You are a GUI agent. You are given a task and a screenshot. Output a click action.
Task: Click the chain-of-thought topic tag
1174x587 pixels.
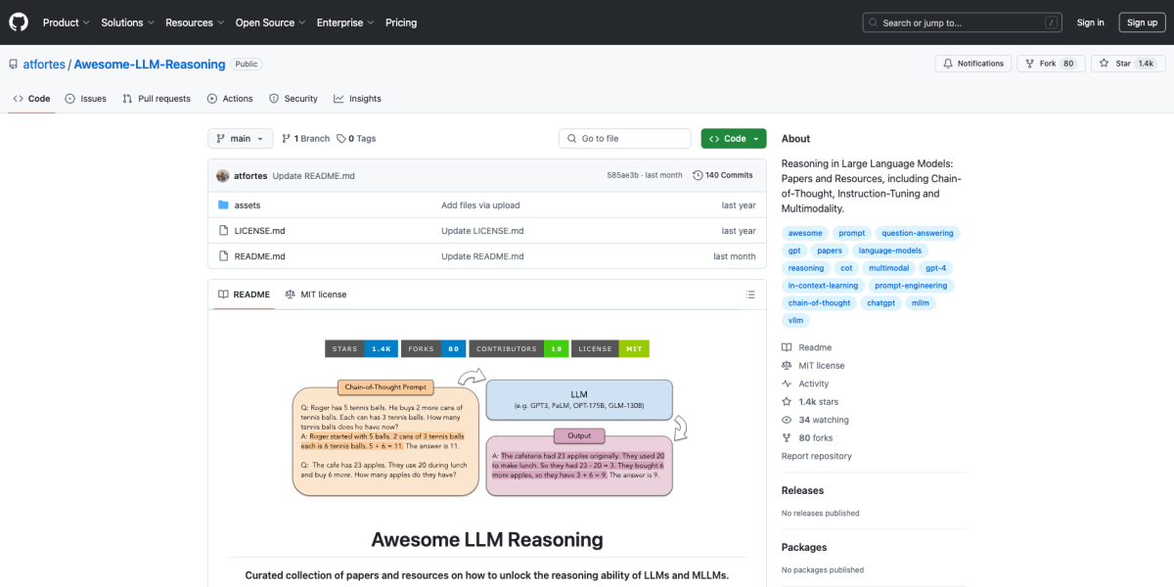pos(819,302)
